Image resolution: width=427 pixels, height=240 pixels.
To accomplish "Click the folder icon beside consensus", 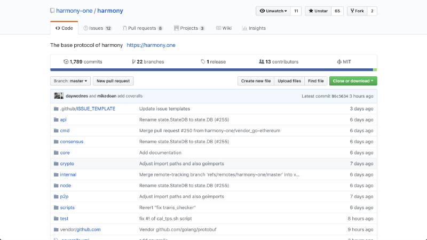I will tap(56, 142).
